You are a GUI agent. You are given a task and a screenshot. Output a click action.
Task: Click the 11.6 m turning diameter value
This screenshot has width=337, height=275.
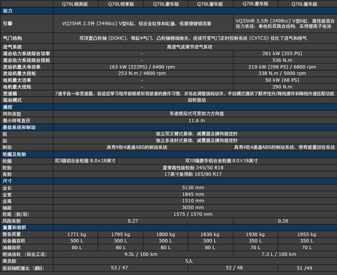[197, 121]
